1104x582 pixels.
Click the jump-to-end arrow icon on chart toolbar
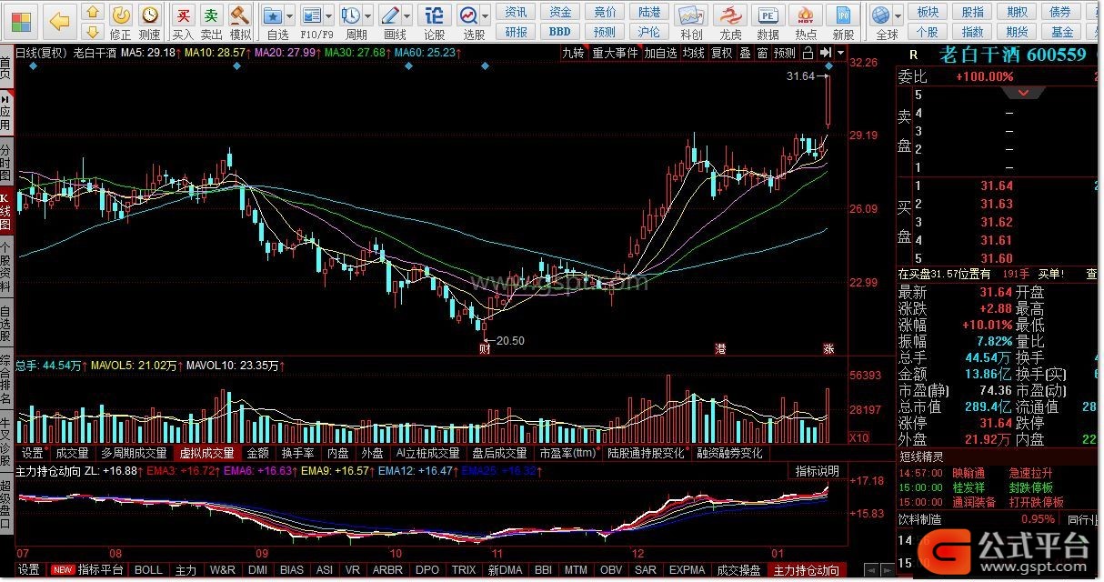[826, 53]
